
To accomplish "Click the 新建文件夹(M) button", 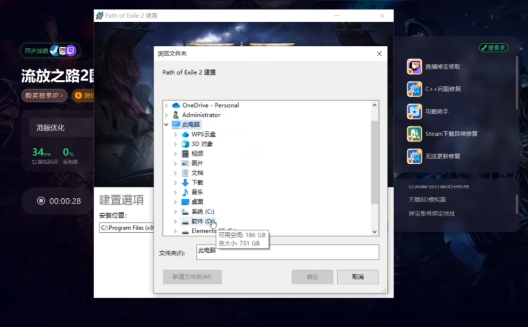I will click(x=192, y=277).
